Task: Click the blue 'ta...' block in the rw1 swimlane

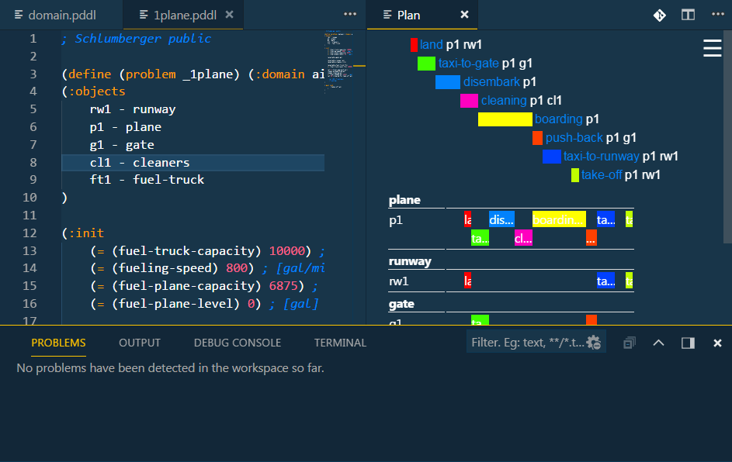Action: [605, 281]
